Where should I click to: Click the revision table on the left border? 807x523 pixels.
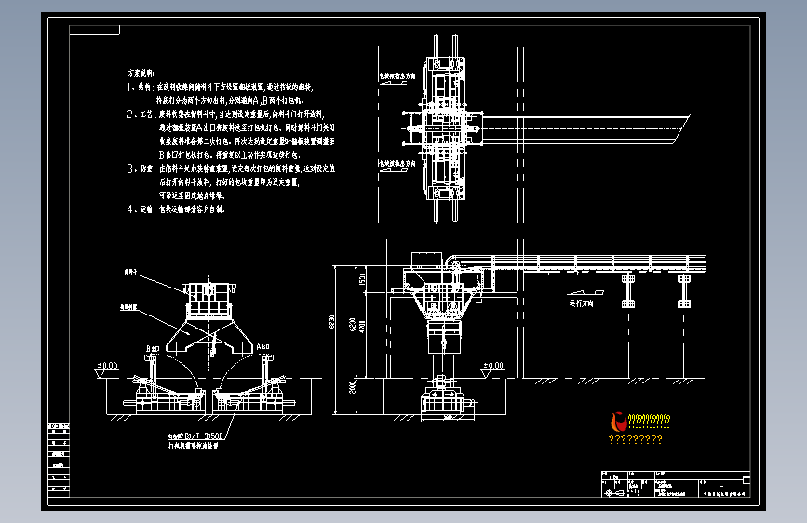coord(59,461)
